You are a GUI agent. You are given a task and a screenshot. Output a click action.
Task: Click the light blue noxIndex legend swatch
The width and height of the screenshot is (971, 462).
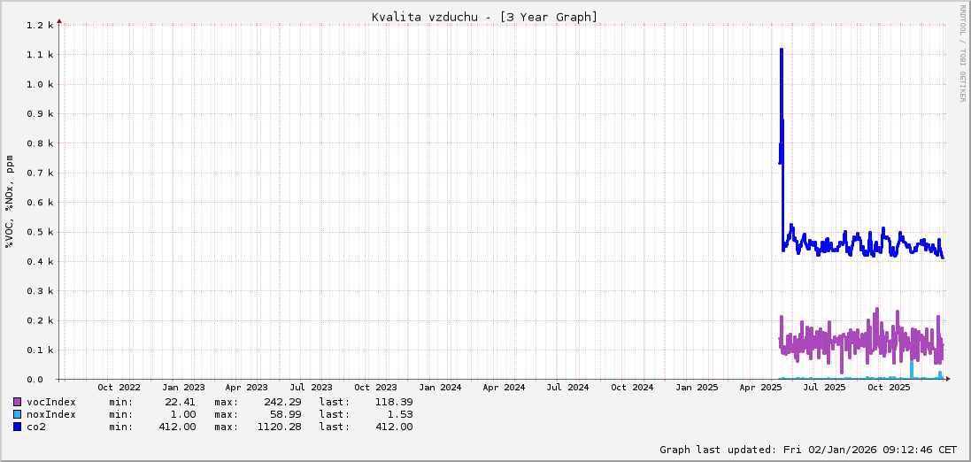(x=17, y=414)
